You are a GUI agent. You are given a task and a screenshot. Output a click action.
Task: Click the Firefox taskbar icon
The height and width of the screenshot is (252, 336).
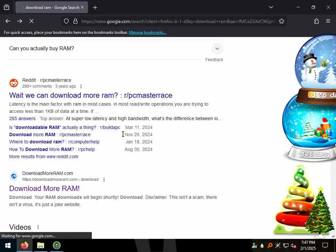tap(24, 245)
